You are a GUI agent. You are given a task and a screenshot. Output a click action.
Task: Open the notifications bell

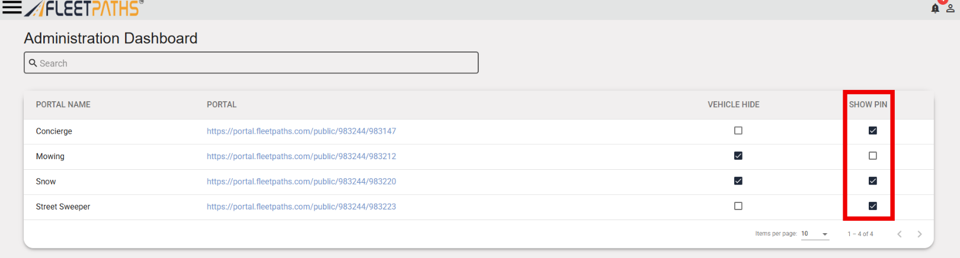coord(935,8)
